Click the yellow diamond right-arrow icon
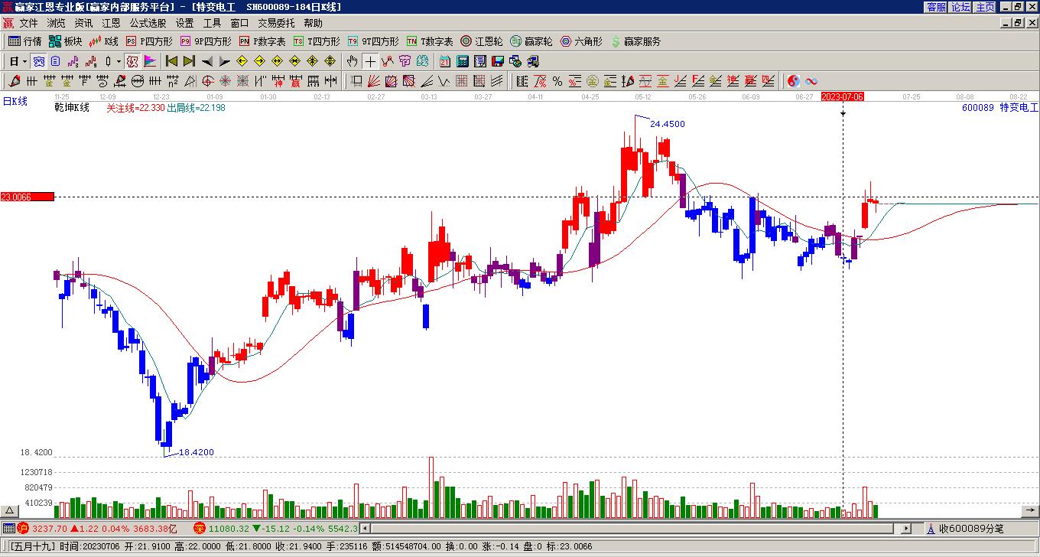Image resolution: width=1040 pixels, height=557 pixels. tap(259, 61)
